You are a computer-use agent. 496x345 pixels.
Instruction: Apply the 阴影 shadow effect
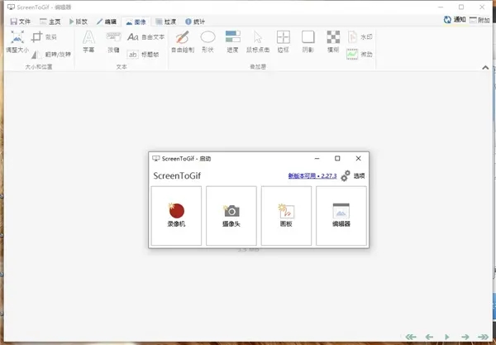(308, 42)
